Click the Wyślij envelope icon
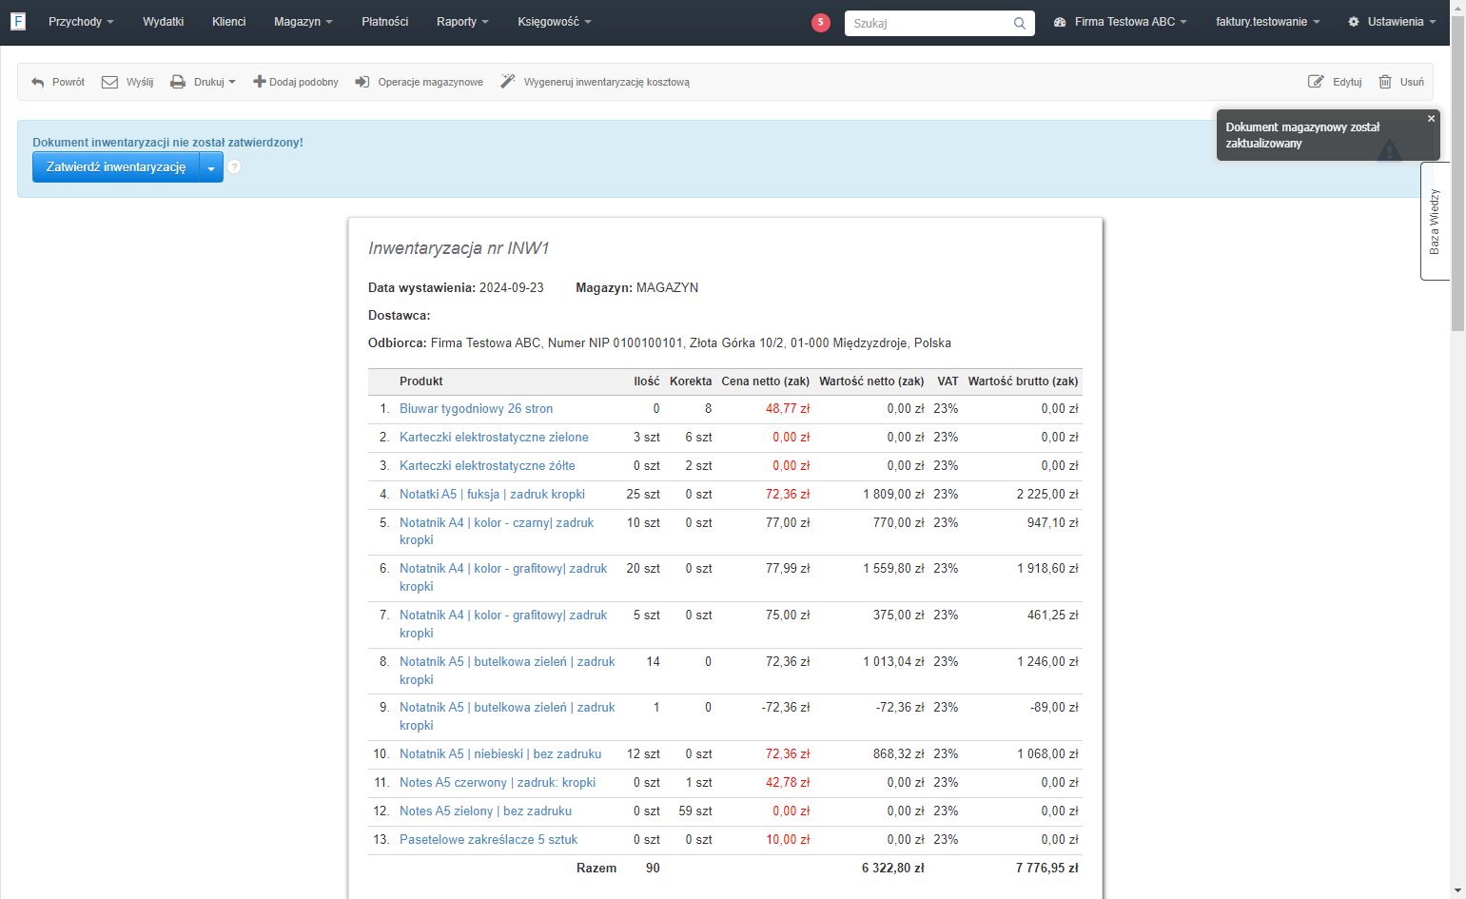 (x=109, y=82)
